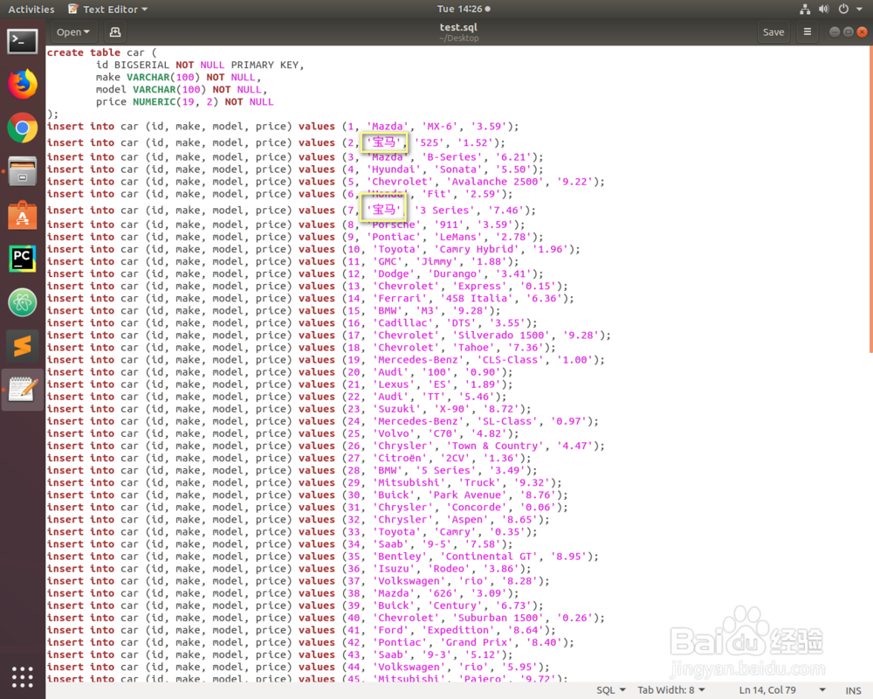The image size is (873, 699).
Task: Click the text 'id BIGSERIAL NOT NULL PRIMARY KEY'
Action: (x=197, y=65)
